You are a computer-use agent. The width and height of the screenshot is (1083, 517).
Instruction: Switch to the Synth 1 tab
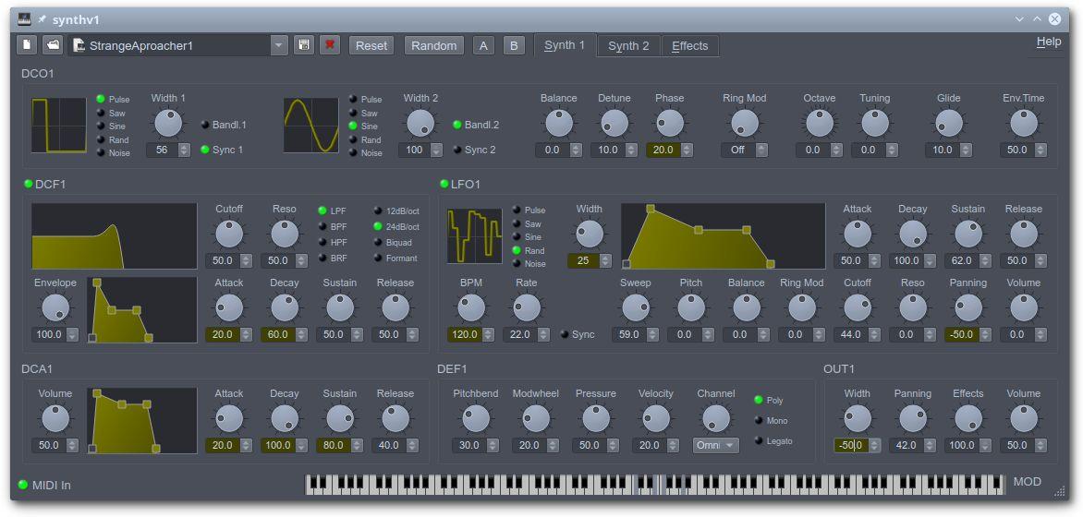coord(565,45)
